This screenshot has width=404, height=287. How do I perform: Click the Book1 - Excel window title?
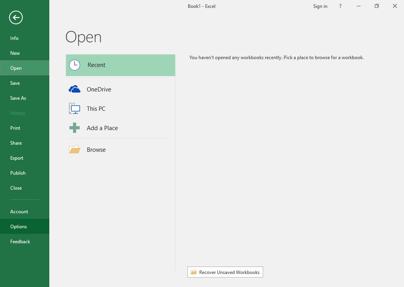tap(202, 6)
